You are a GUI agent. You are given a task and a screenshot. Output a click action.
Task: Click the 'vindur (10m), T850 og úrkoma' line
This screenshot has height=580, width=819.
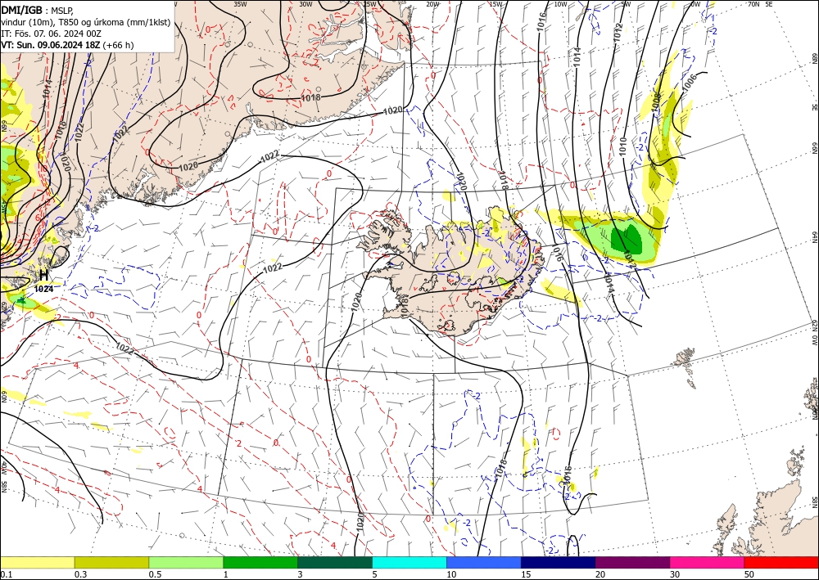[86, 22]
